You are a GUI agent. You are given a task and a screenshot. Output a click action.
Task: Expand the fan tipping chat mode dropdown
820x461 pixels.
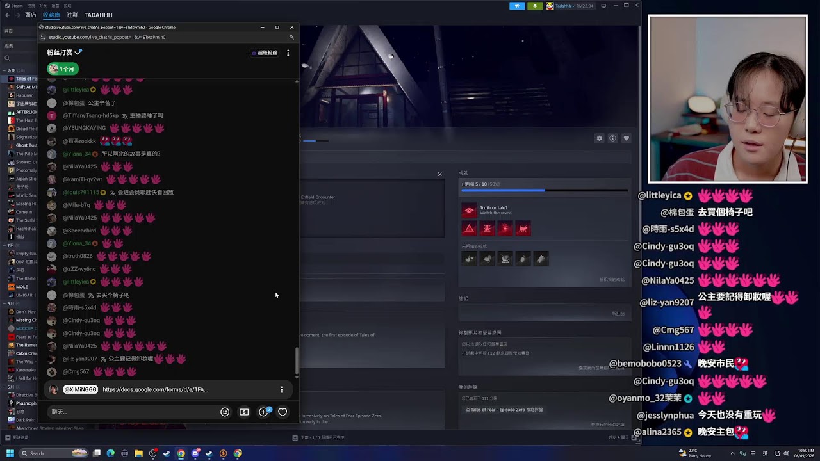pos(64,53)
